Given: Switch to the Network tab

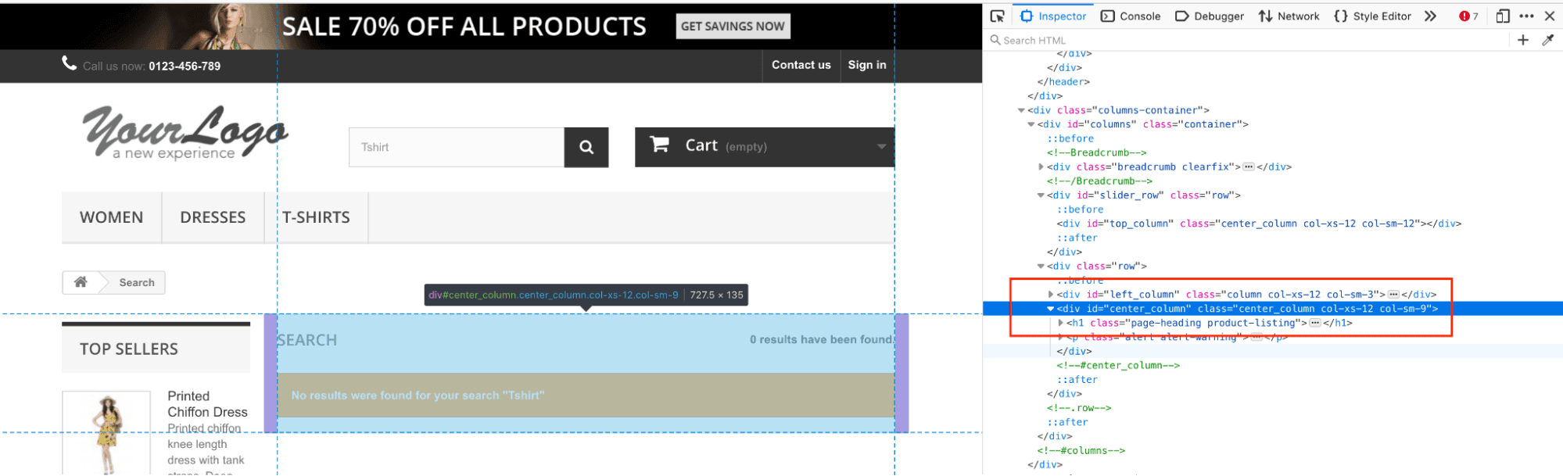Looking at the screenshot, I should 1289,16.
